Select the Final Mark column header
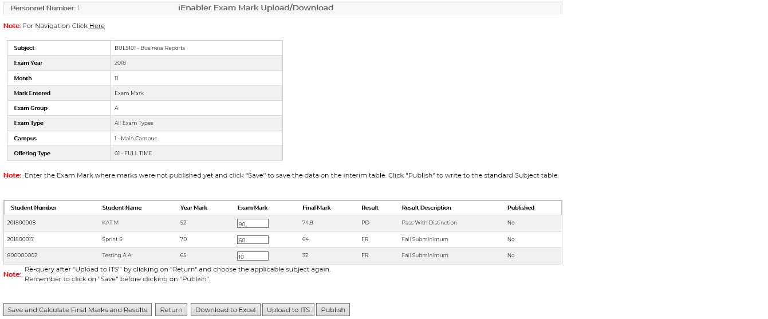Screen dimensions: 768x319 [316, 208]
